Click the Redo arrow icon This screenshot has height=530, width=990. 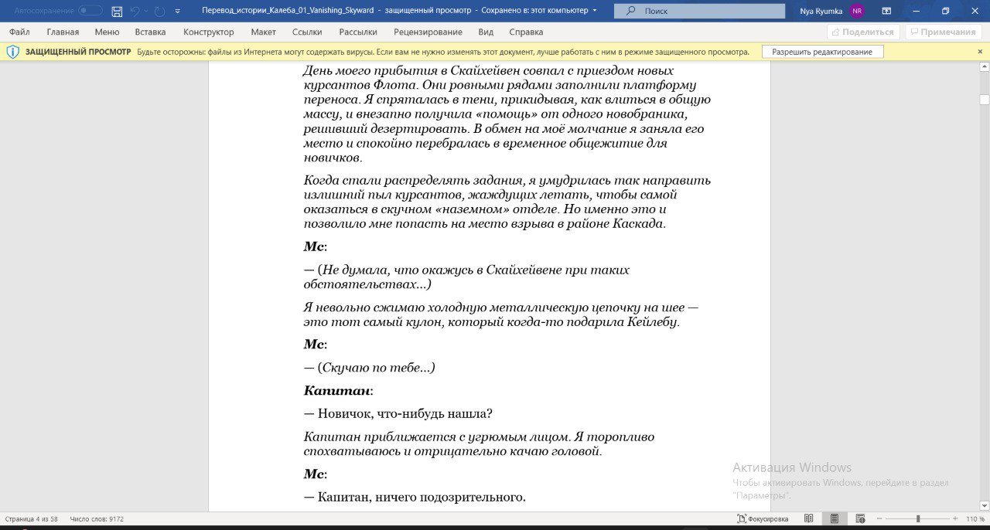click(x=159, y=11)
